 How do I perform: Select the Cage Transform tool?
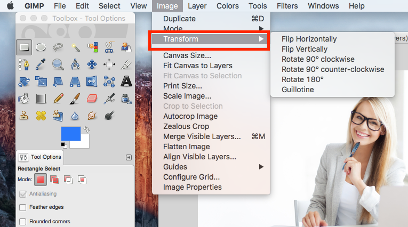(109, 82)
